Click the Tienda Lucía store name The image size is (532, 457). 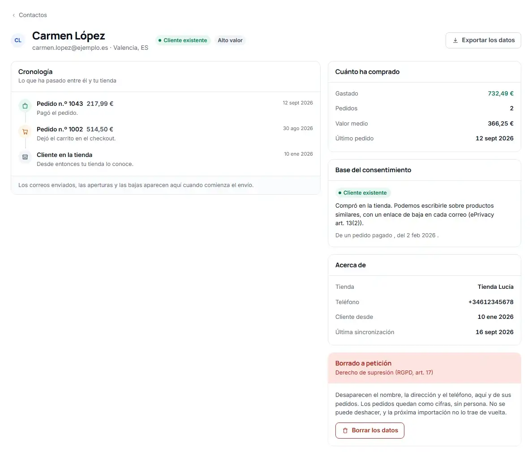pos(495,287)
